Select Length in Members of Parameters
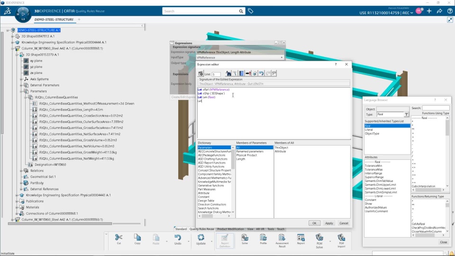 tap(241, 159)
